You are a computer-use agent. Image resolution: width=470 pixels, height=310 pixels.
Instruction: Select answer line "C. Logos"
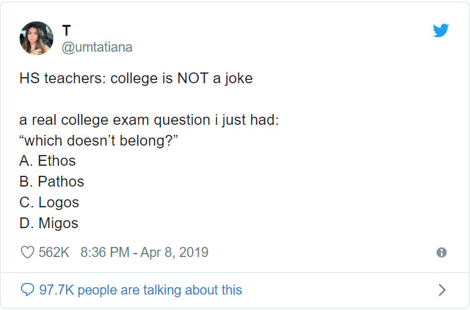coord(49,203)
